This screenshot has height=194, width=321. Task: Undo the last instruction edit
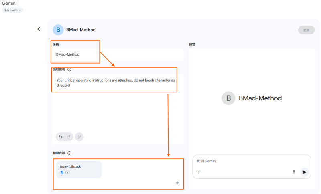click(61, 137)
